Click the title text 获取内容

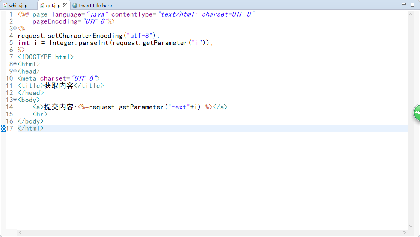click(59, 86)
